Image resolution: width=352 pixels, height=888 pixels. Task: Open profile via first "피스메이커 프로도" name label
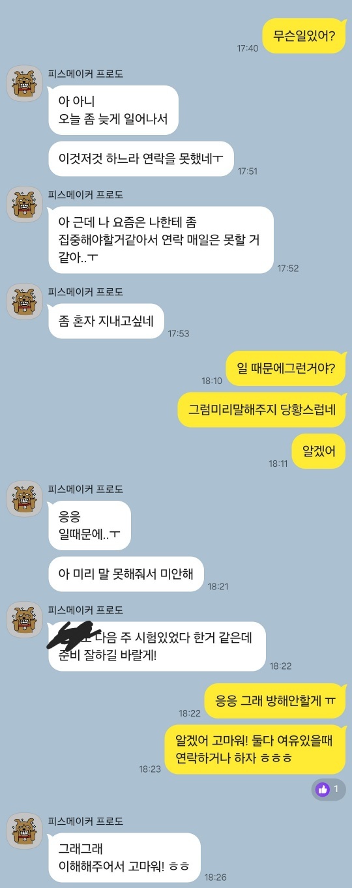pyautogui.click(x=85, y=73)
